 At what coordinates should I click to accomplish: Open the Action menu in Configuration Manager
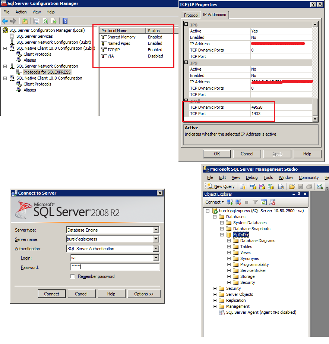click(21, 12)
